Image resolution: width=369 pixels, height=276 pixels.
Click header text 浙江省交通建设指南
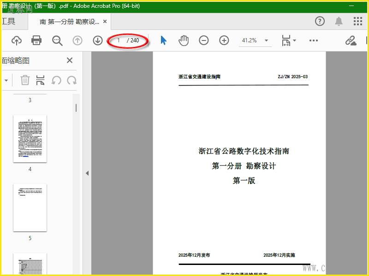(199, 77)
